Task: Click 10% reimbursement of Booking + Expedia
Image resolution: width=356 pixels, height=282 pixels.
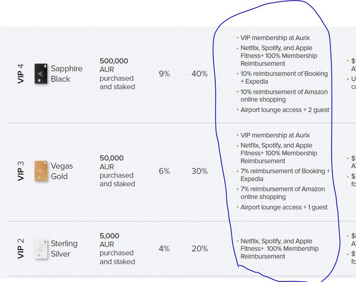Action: [x=284, y=77]
